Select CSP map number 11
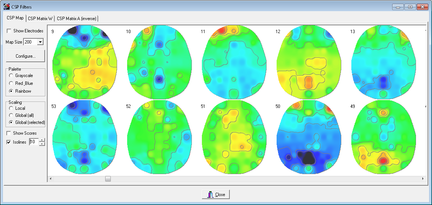 (234, 62)
